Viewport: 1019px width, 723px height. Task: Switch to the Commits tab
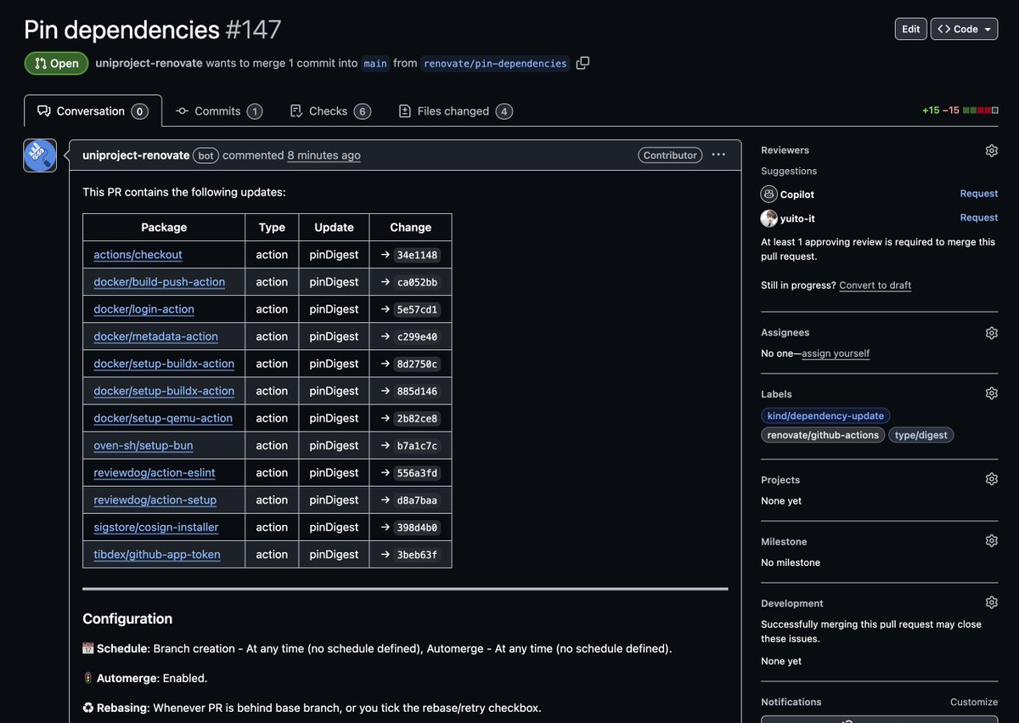click(219, 111)
